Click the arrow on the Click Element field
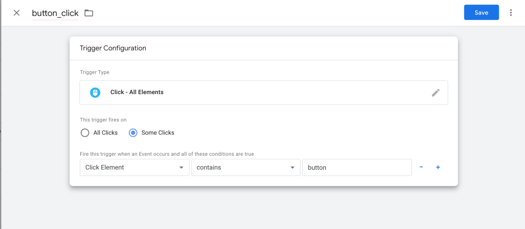This screenshot has height=229, width=525. (x=181, y=167)
